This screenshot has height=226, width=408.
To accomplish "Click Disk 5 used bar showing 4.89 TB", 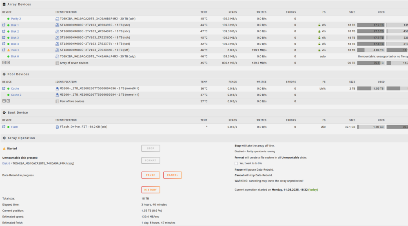I will tap(371, 50).
